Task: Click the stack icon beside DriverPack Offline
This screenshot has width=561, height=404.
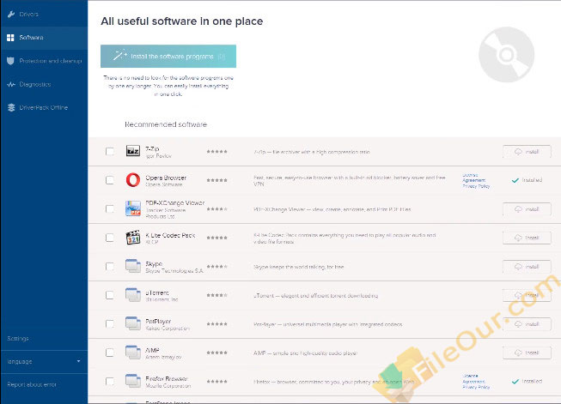Action: (x=11, y=107)
